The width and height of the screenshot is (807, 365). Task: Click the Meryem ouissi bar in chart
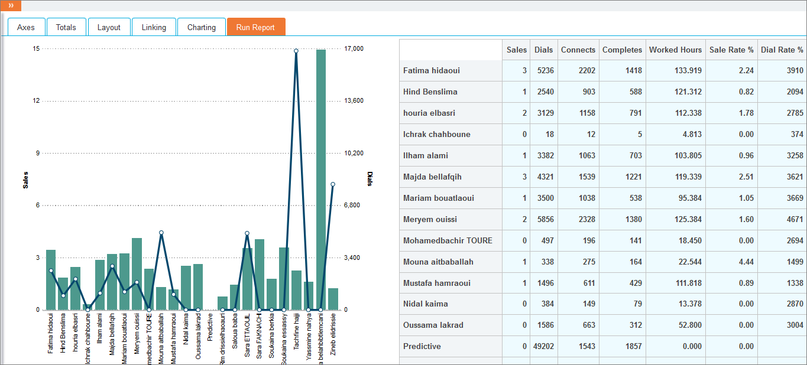(137, 274)
